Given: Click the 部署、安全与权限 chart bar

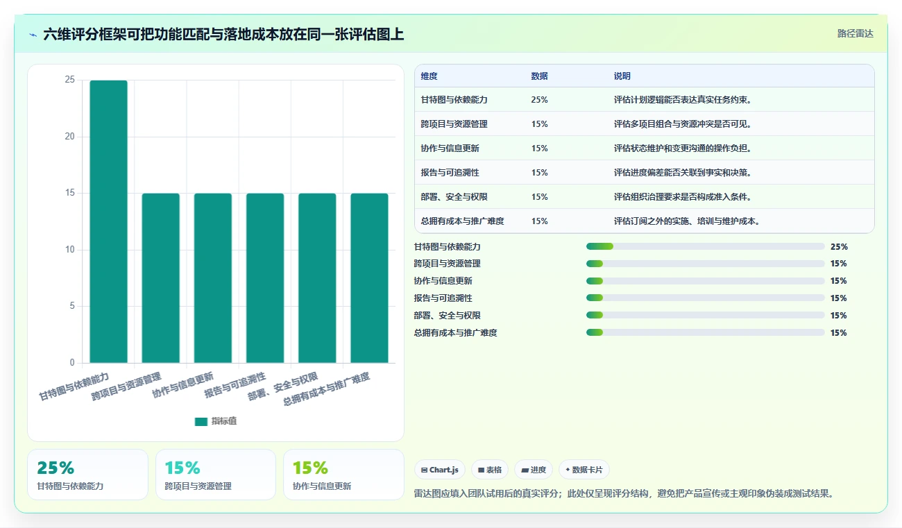Looking at the screenshot, I should click(317, 278).
